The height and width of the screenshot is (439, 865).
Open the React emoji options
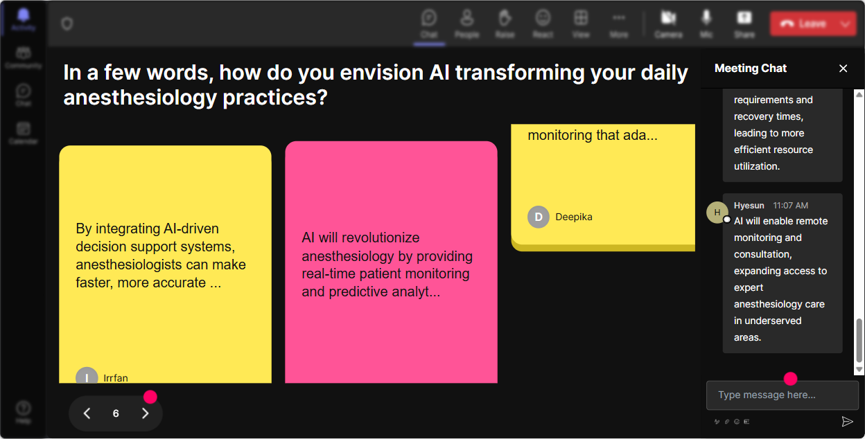(x=543, y=24)
